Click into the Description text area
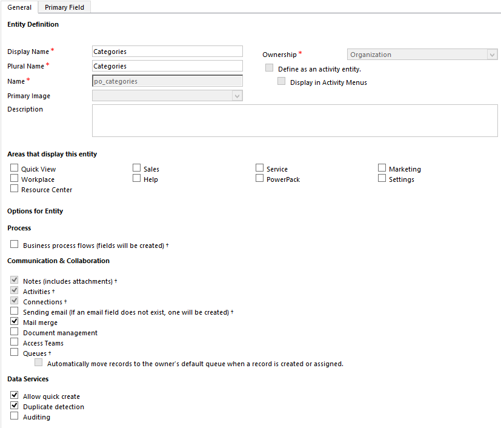Screen dimensions: 501x428 (x=294, y=121)
